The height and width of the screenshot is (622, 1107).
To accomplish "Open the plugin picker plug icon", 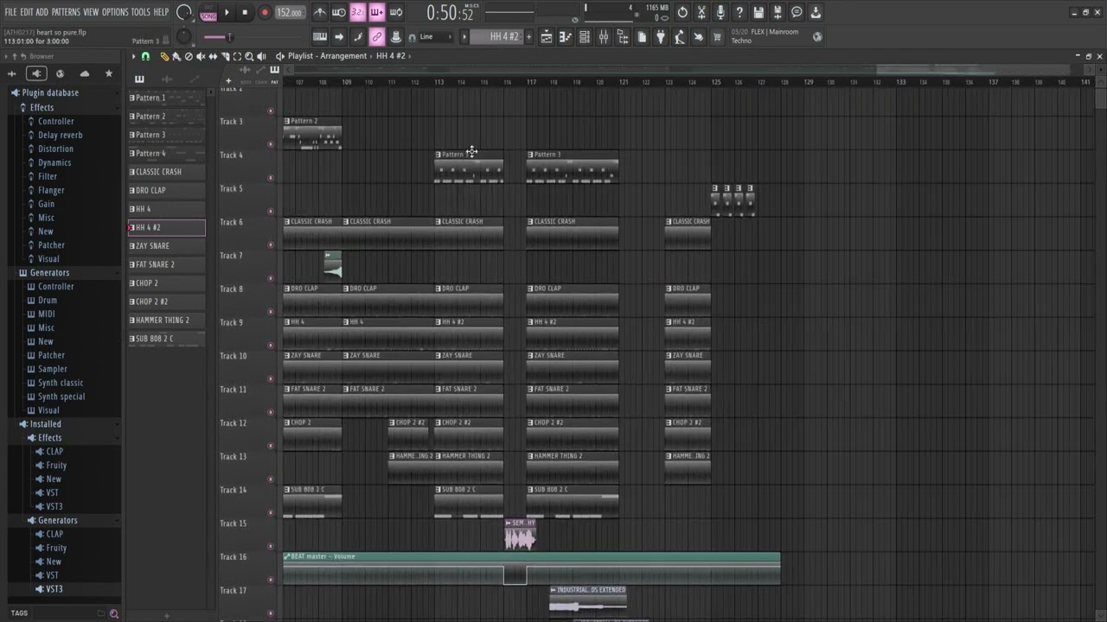I will [661, 36].
